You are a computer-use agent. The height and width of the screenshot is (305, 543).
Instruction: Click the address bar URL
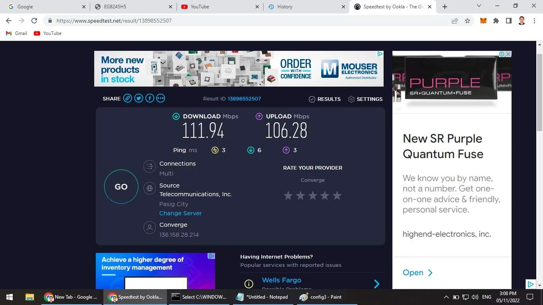pyautogui.click(x=114, y=21)
